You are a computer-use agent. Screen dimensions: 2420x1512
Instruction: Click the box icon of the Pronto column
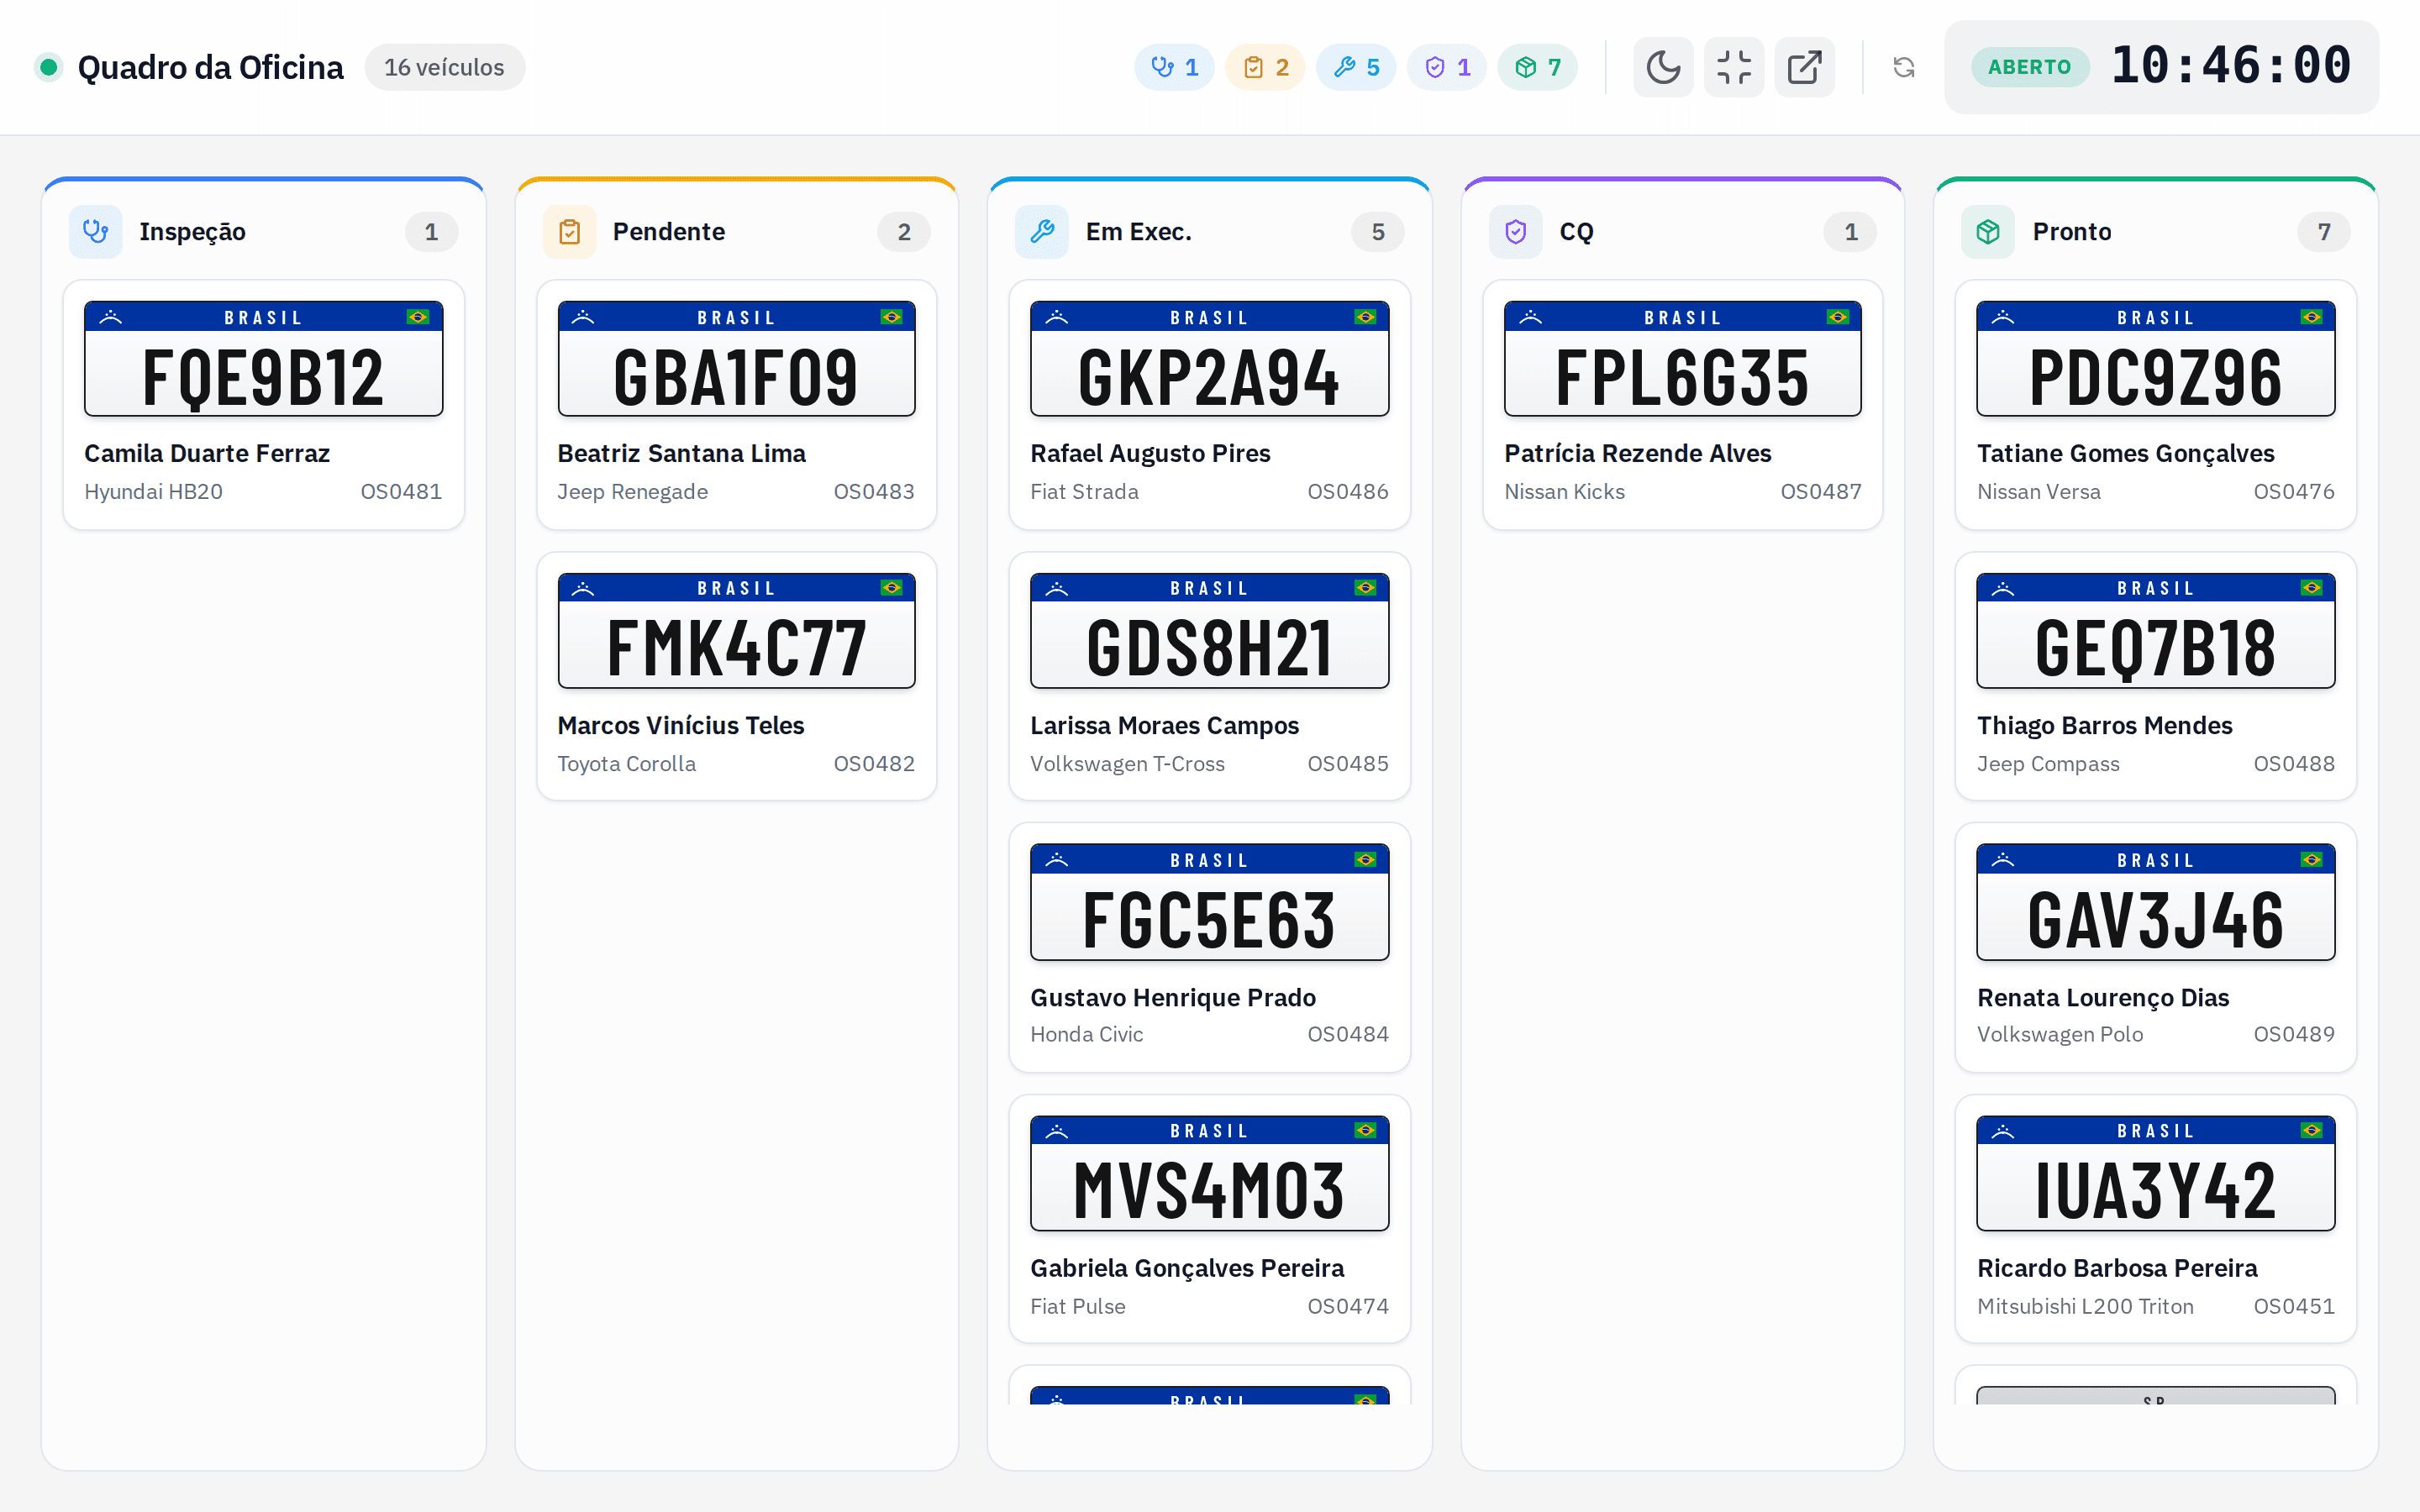(x=1988, y=232)
